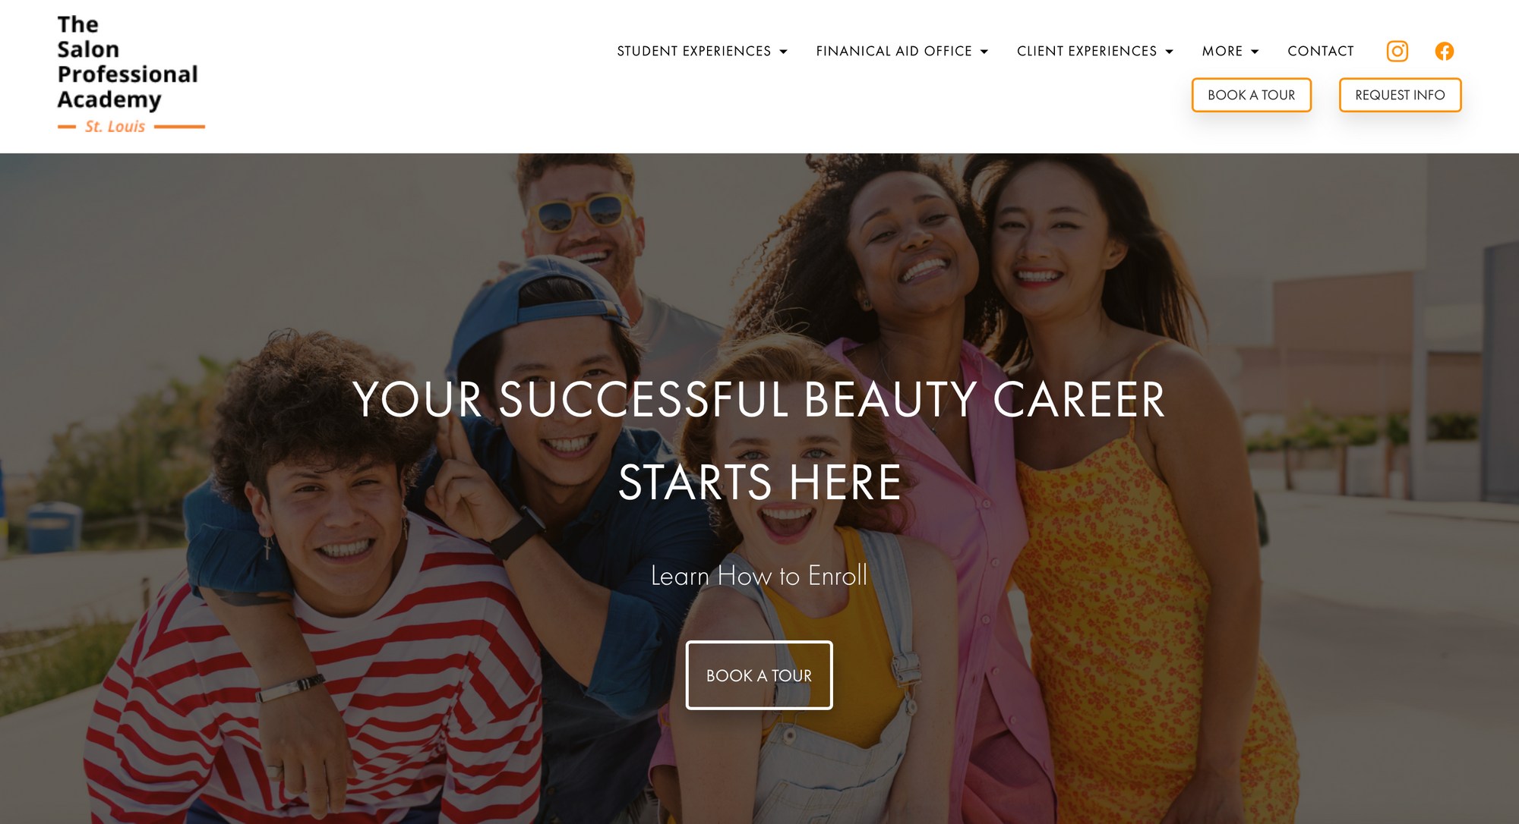Open the More menu arrow

(1255, 52)
